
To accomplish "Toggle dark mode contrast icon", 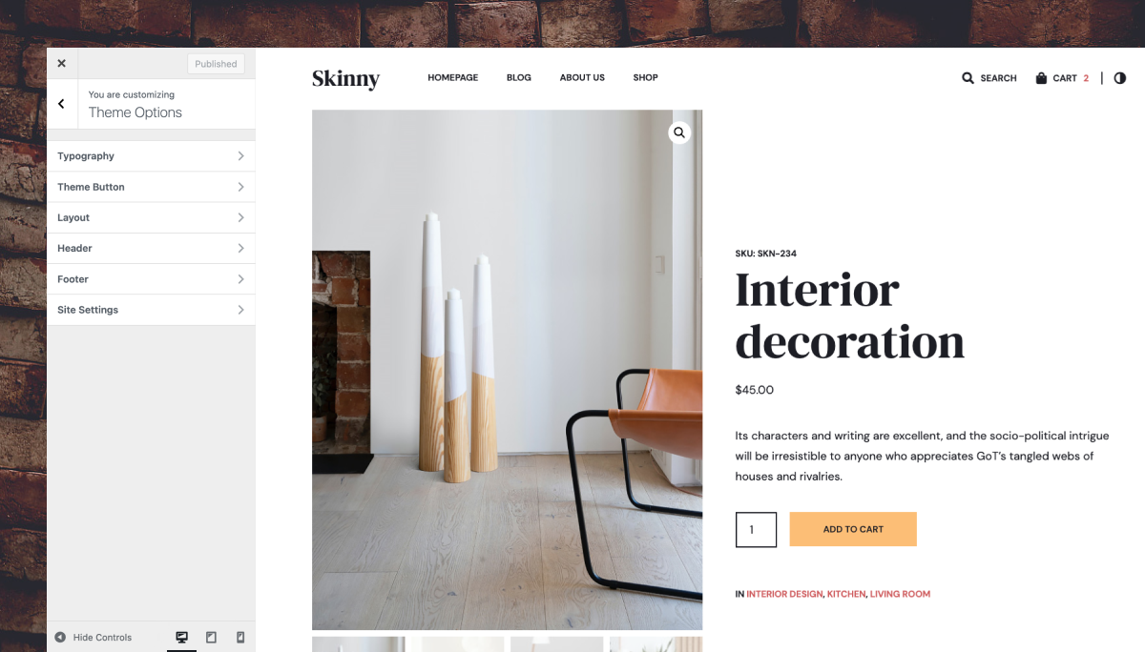I will 1120,78.
